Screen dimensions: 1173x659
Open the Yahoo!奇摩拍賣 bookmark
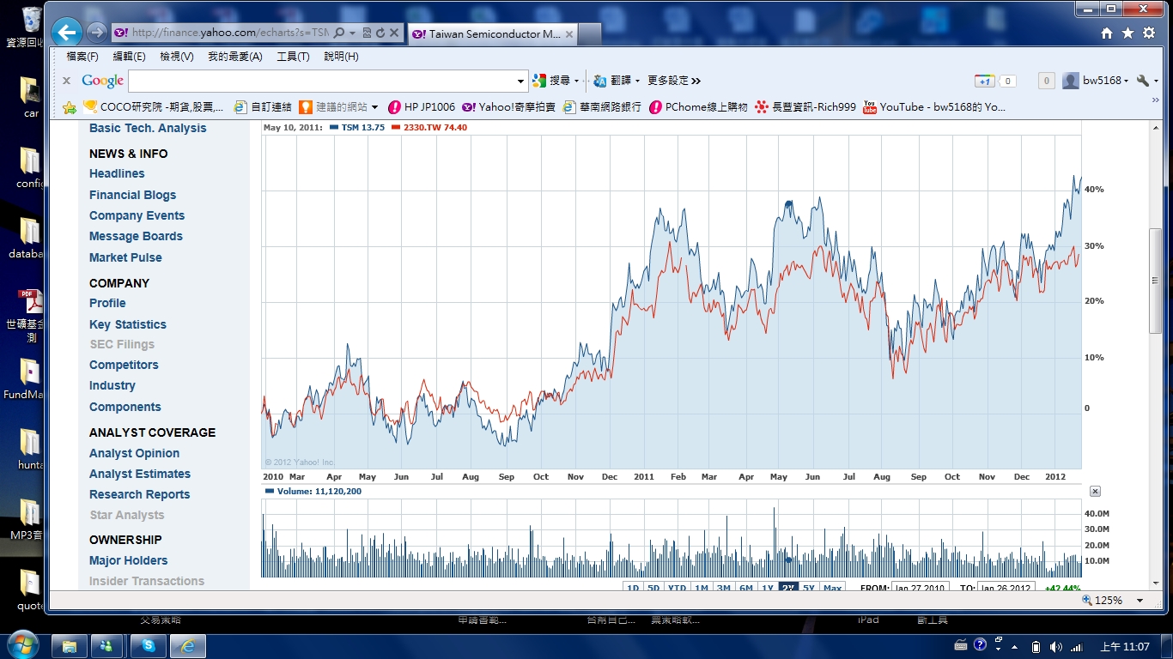click(508, 107)
